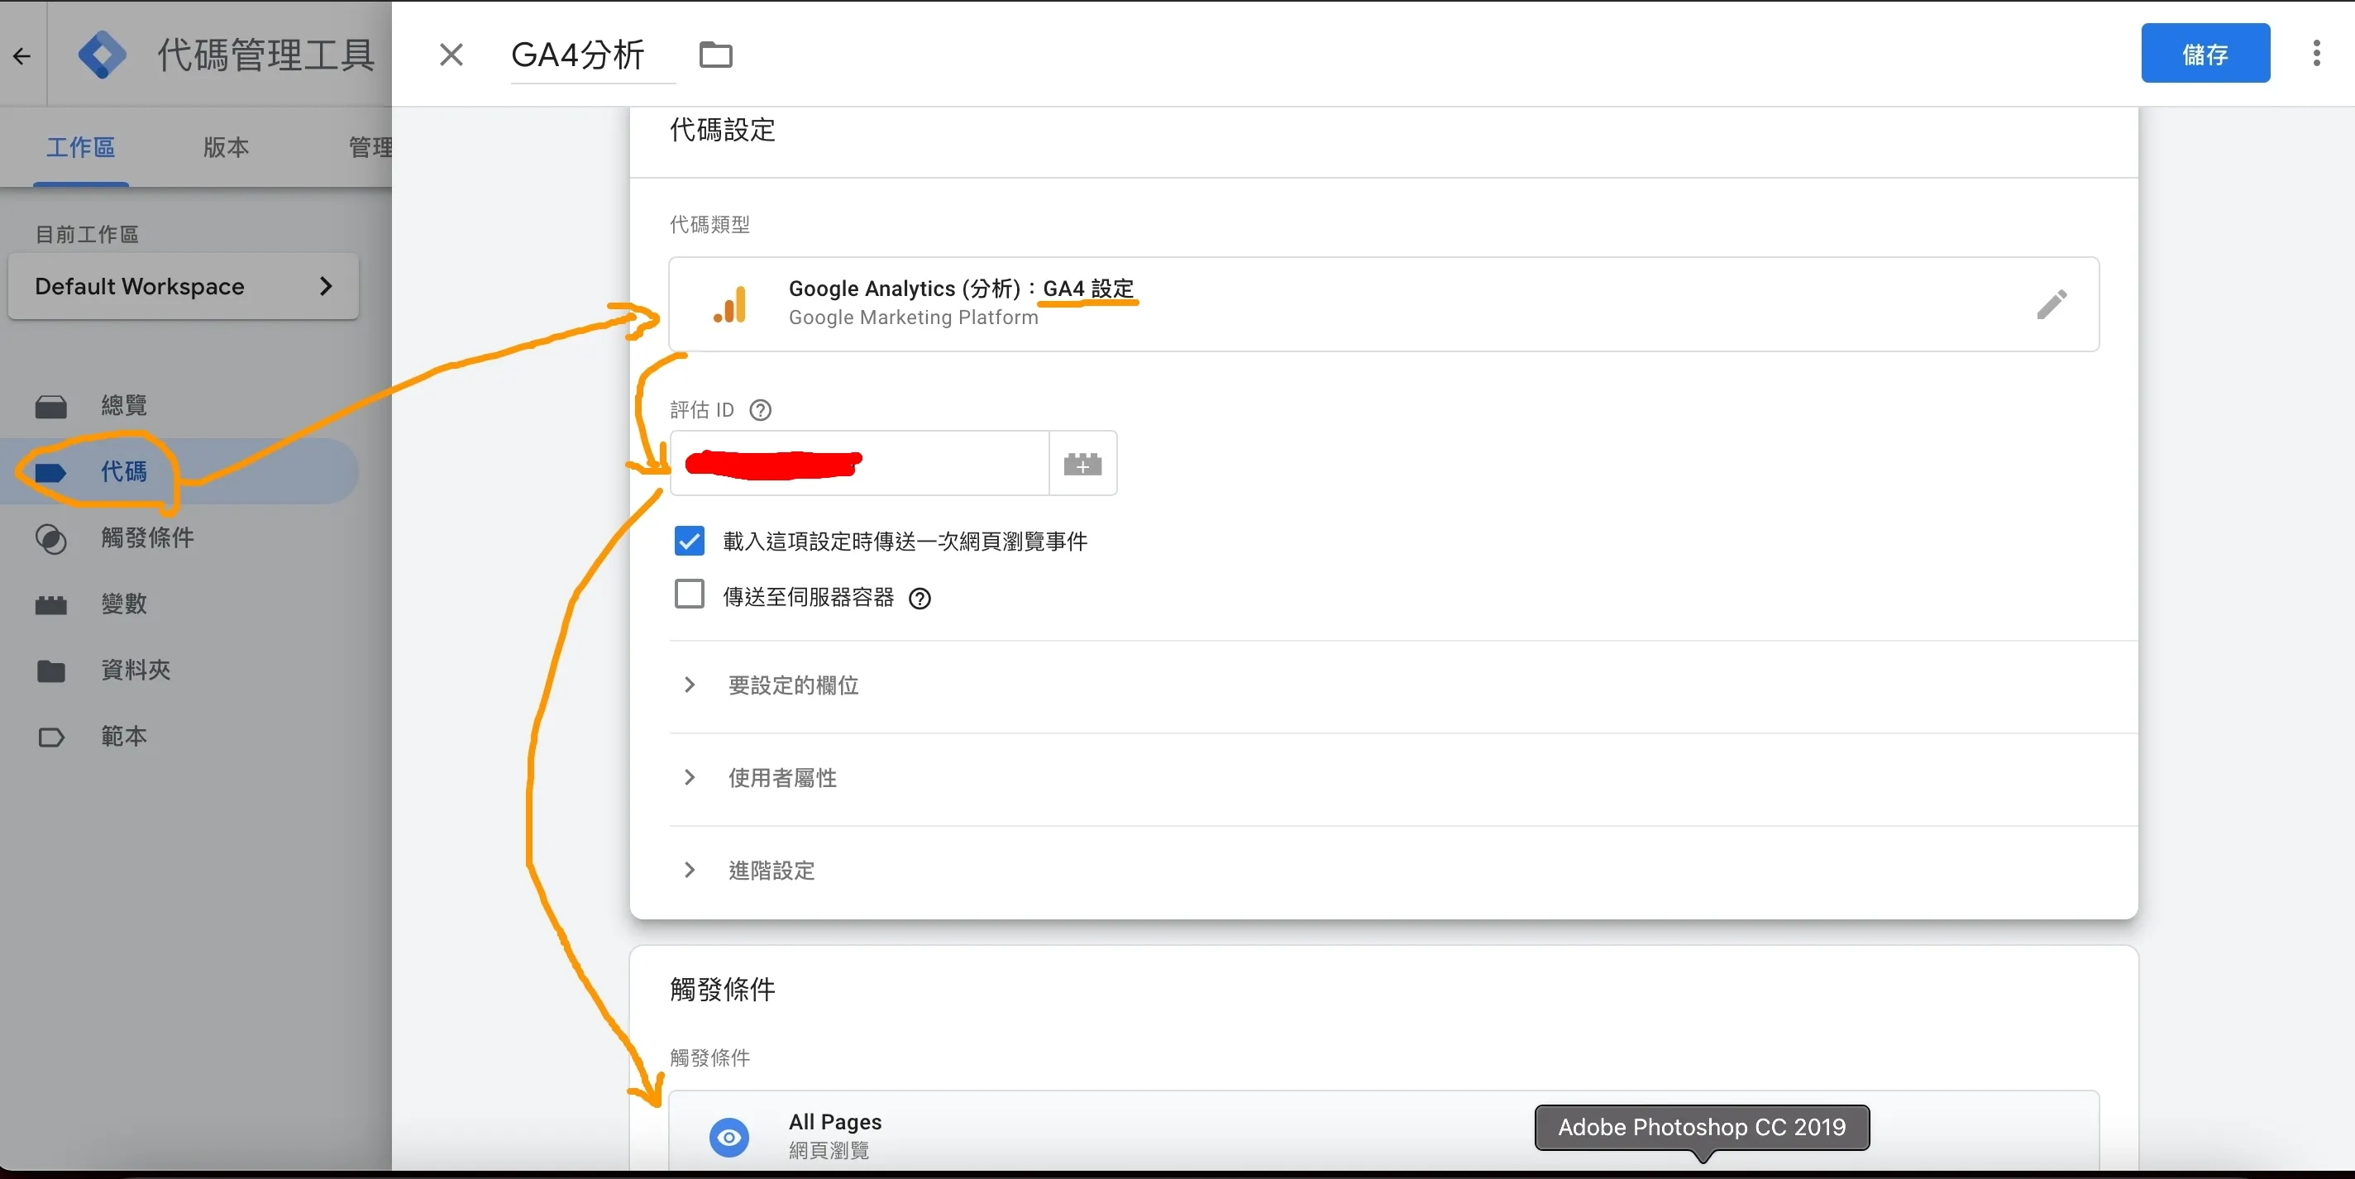Open 觸發條件 in the sidebar
The image size is (2355, 1179).
tap(179, 538)
